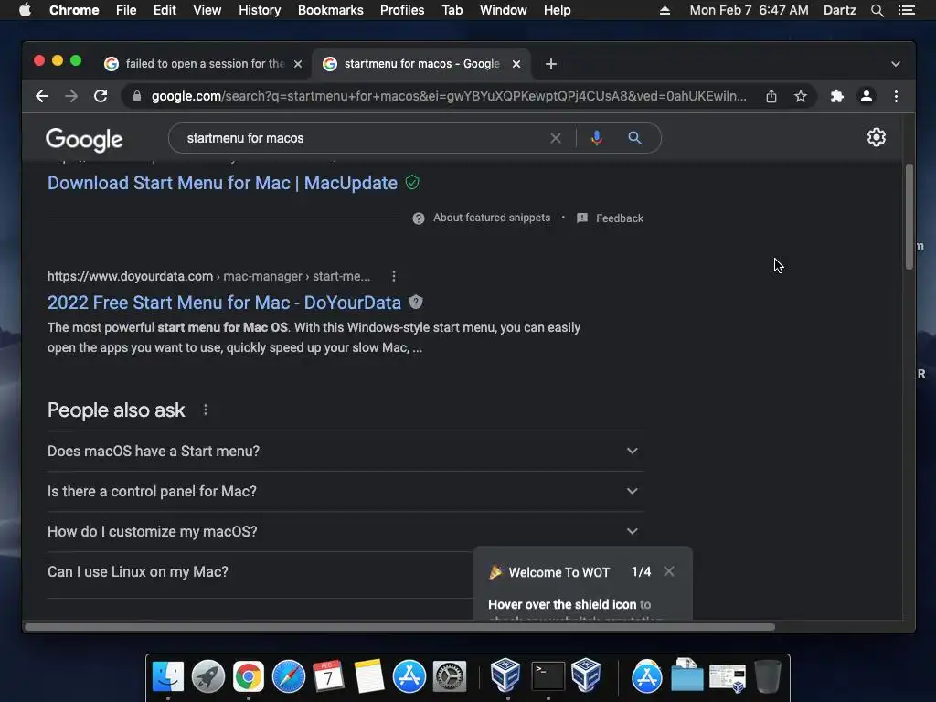
Task: Open a new tab with plus button
Action: point(551,64)
